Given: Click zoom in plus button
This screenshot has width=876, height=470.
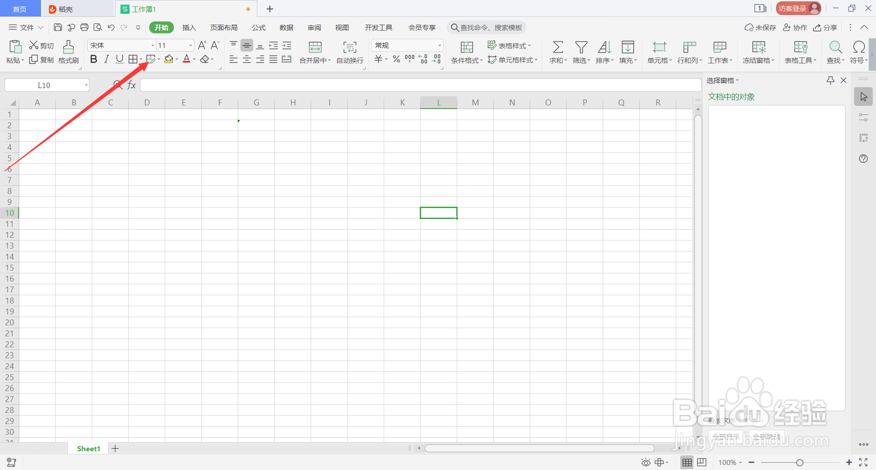Looking at the screenshot, I should 849,462.
